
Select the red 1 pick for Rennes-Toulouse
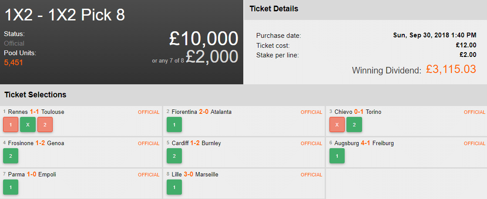click(10, 124)
